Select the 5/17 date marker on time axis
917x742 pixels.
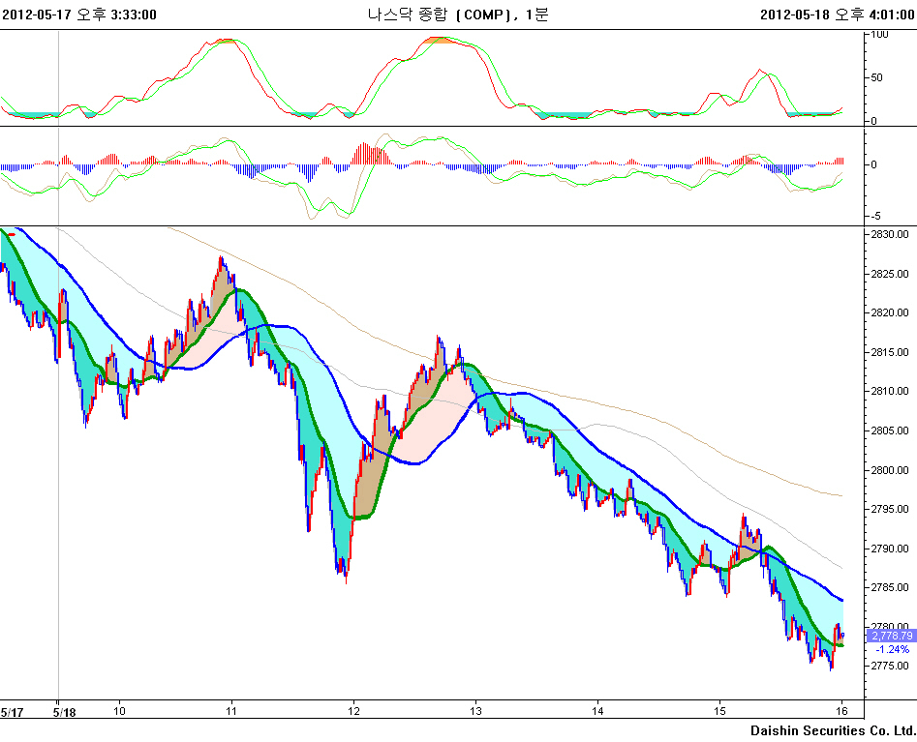click(12, 711)
